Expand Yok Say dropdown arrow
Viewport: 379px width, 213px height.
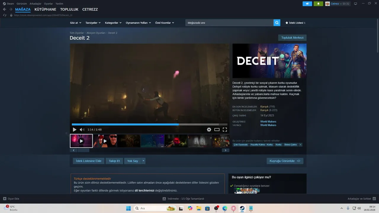[143, 161]
